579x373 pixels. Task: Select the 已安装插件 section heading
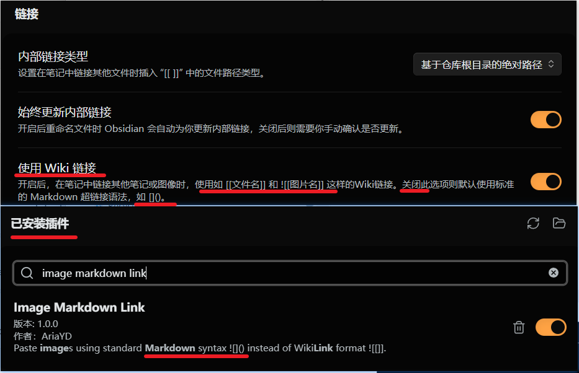pyautogui.click(x=40, y=224)
